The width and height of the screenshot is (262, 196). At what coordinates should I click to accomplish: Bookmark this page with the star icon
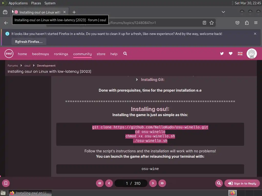[212, 23]
